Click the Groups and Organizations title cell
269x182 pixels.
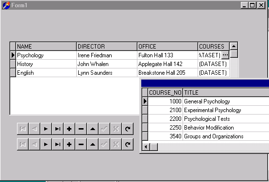pos(226,136)
